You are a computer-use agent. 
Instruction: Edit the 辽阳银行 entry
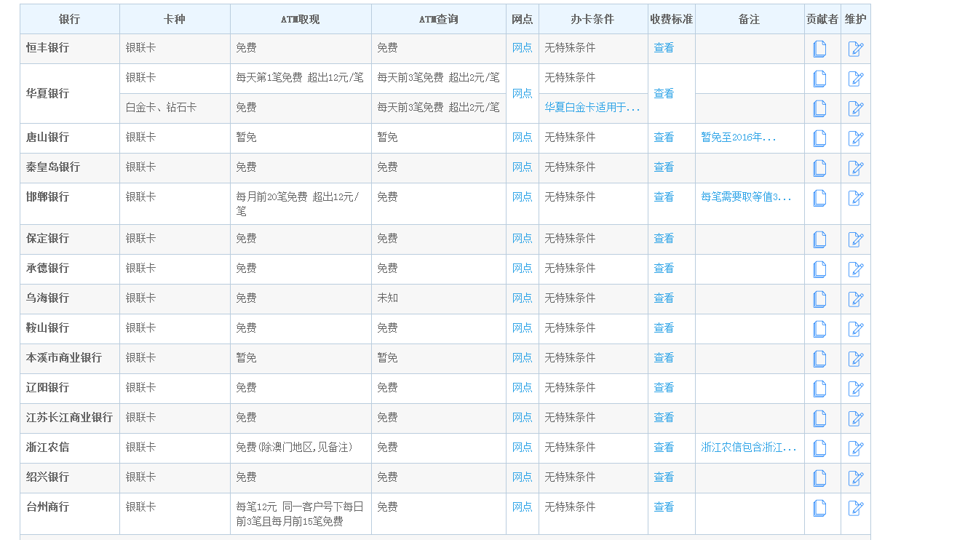856,389
